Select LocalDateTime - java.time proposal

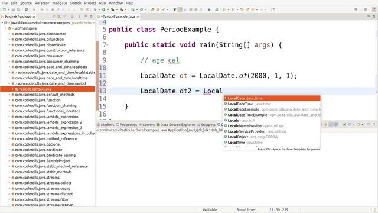pyautogui.click(x=272, y=104)
